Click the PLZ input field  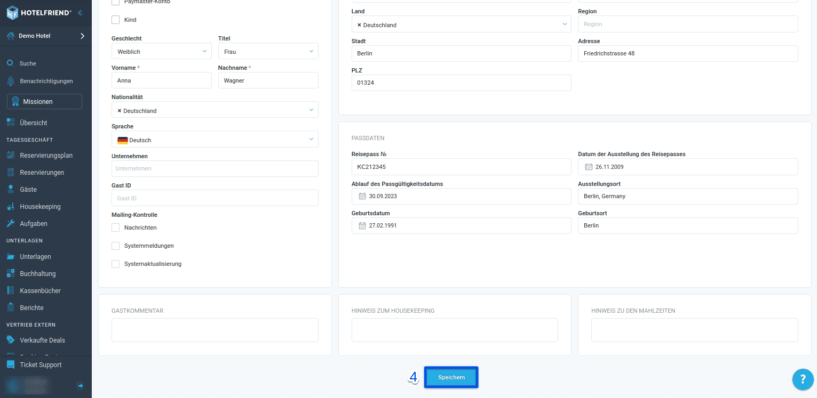[x=462, y=83]
